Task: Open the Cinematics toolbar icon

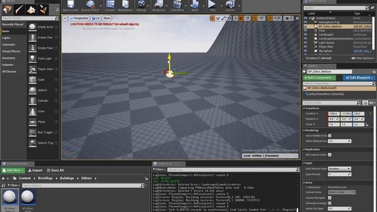Action: 177,6
